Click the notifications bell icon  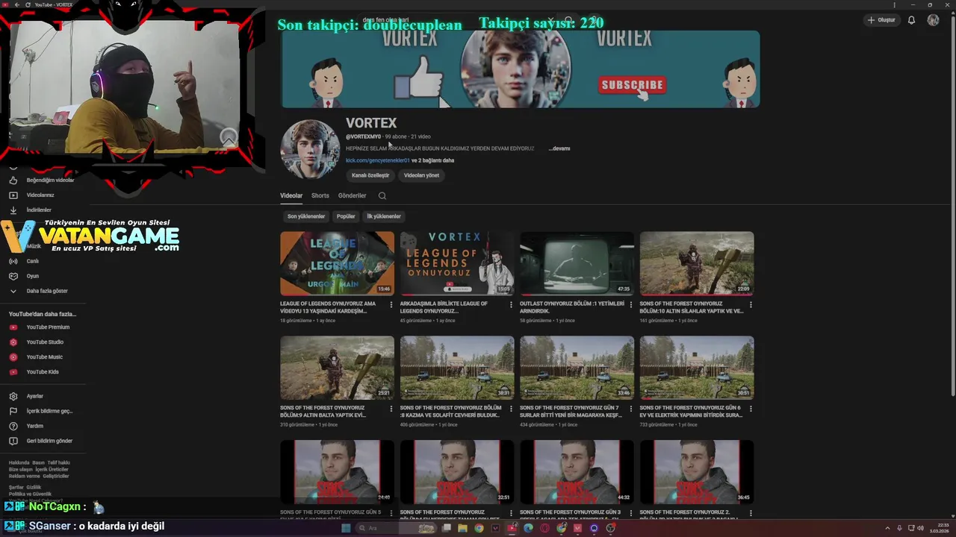click(x=911, y=20)
